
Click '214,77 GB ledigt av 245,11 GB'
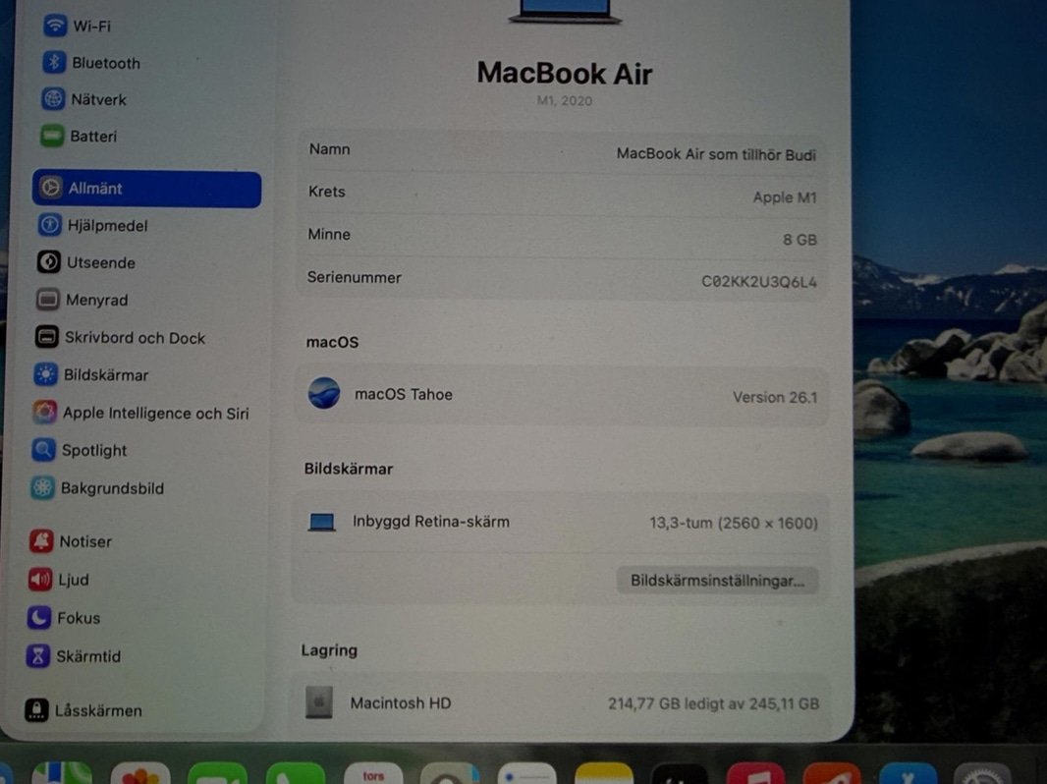point(713,703)
